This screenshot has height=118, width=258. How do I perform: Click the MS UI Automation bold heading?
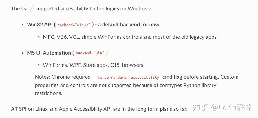click(49, 53)
